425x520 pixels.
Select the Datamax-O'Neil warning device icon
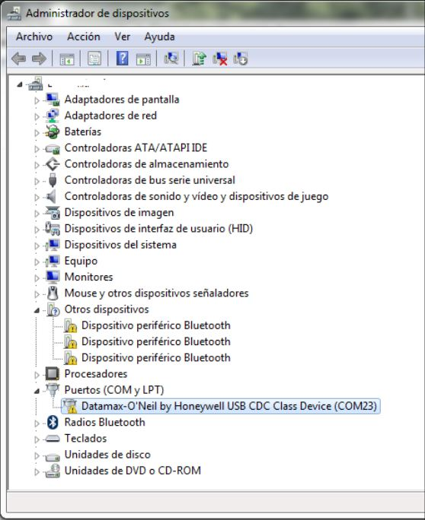[x=70, y=406]
